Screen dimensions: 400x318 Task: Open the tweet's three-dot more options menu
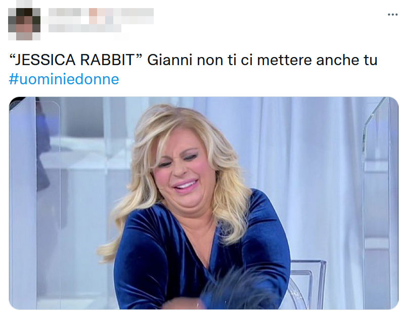392,15
